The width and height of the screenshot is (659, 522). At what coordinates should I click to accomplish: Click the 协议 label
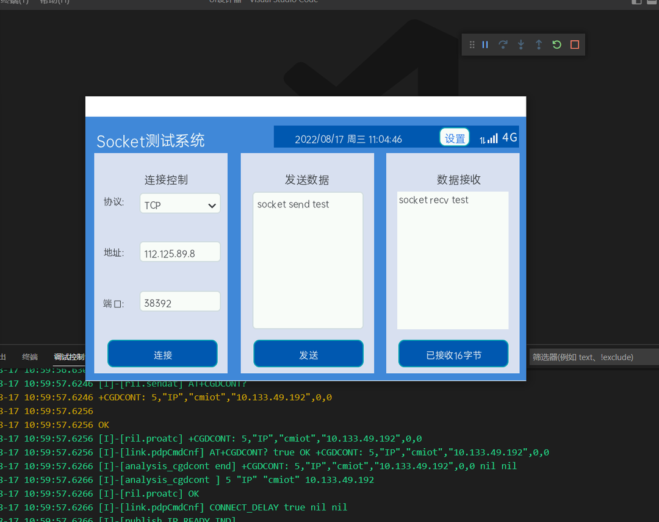tap(114, 202)
